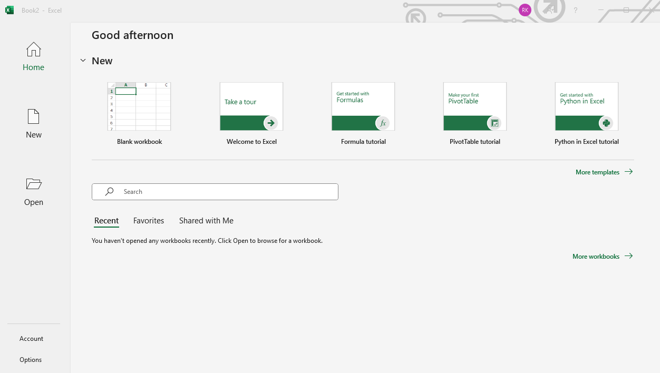This screenshot has width=660, height=373.
Task: Open Excel Options
Action: click(x=31, y=360)
